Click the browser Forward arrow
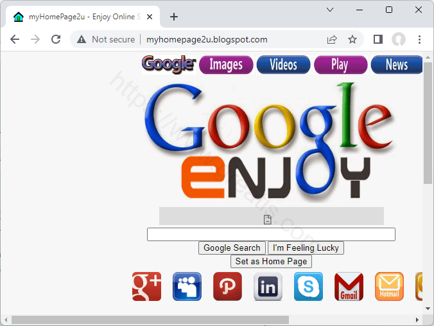 click(x=35, y=39)
